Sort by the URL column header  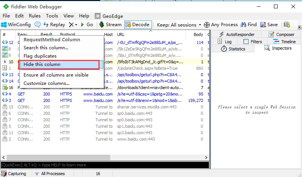[x=150, y=34]
